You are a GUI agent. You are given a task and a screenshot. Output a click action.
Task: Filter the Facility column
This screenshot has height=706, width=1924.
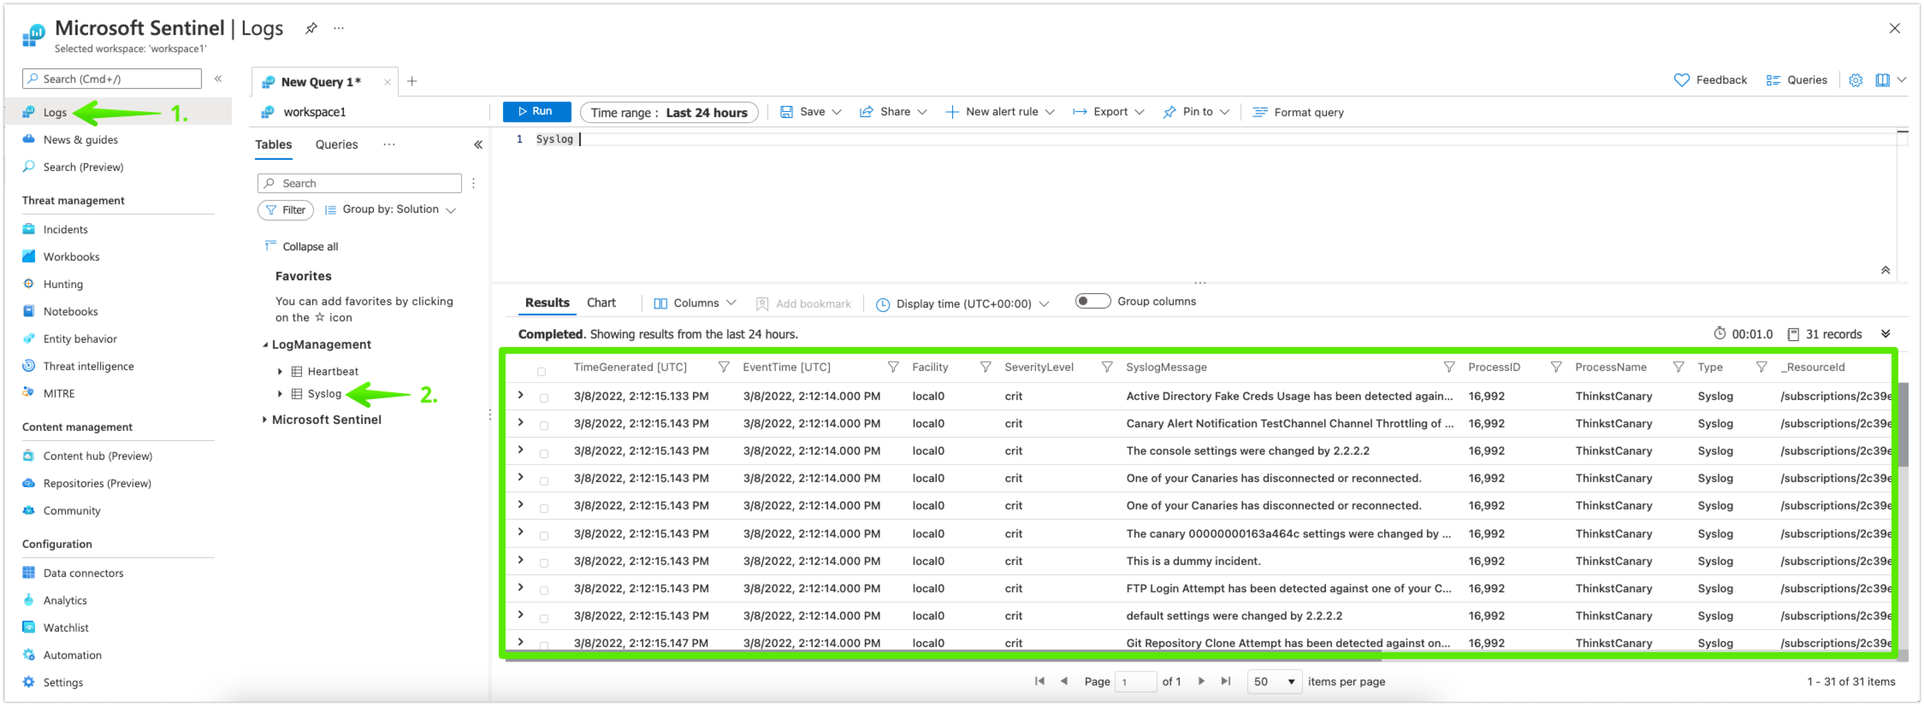[985, 367]
